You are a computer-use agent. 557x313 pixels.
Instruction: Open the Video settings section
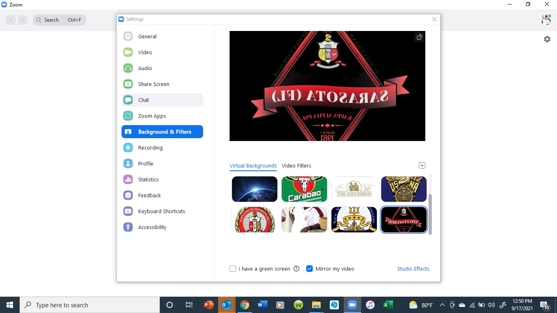click(x=162, y=52)
